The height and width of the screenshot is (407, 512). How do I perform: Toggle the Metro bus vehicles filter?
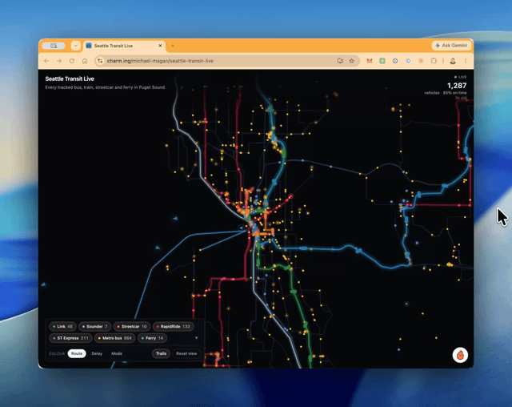tap(114, 338)
